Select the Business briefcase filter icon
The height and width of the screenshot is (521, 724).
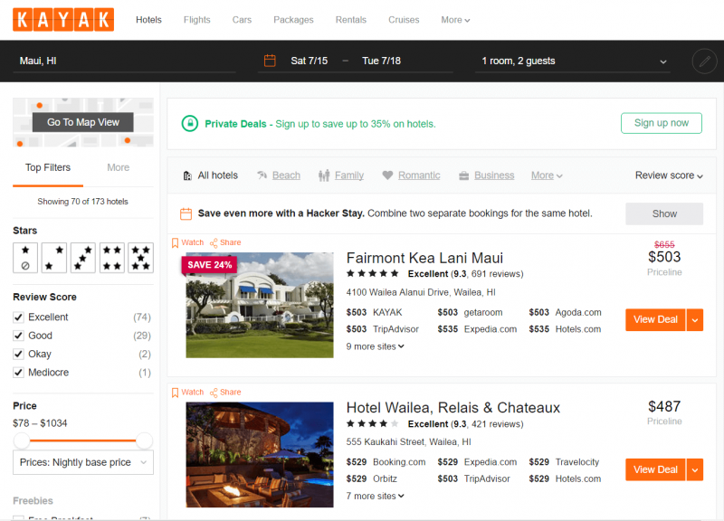coord(462,175)
